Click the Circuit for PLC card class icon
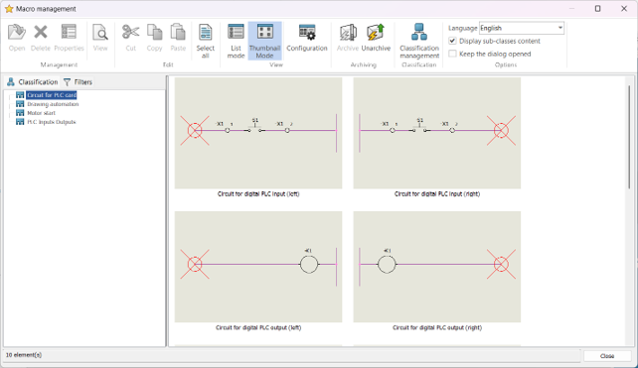Image resolution: width=638 pixels, height=368 pixels. [x=20, y=95]
